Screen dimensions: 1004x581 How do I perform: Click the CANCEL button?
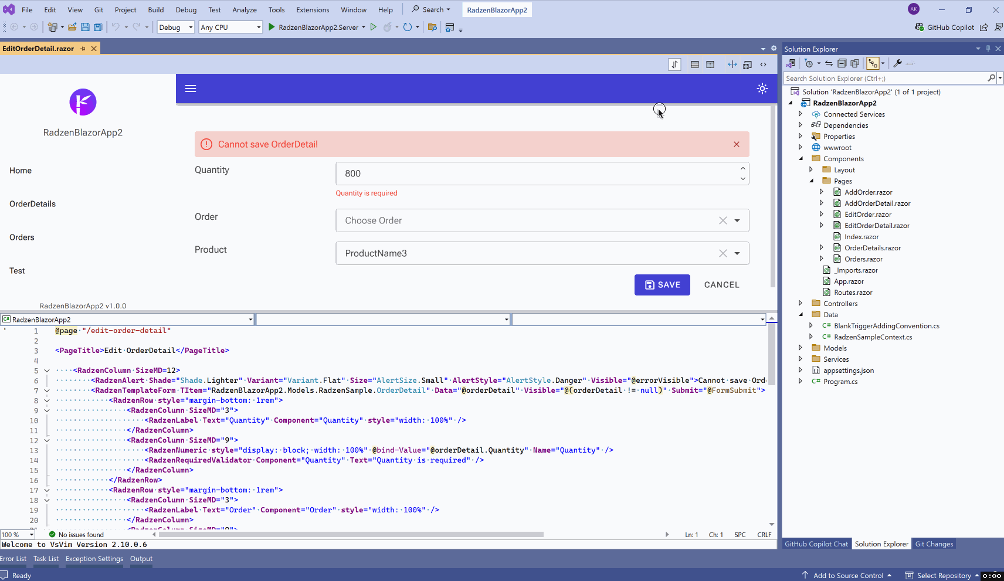click(721, 285)
